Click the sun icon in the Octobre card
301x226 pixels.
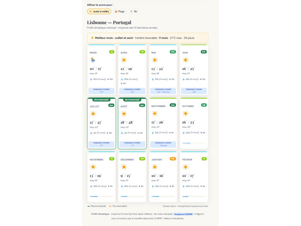[x=185, y=114]
